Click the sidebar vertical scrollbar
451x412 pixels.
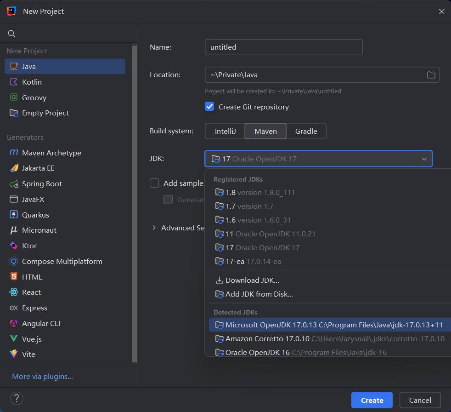point(135,204)
